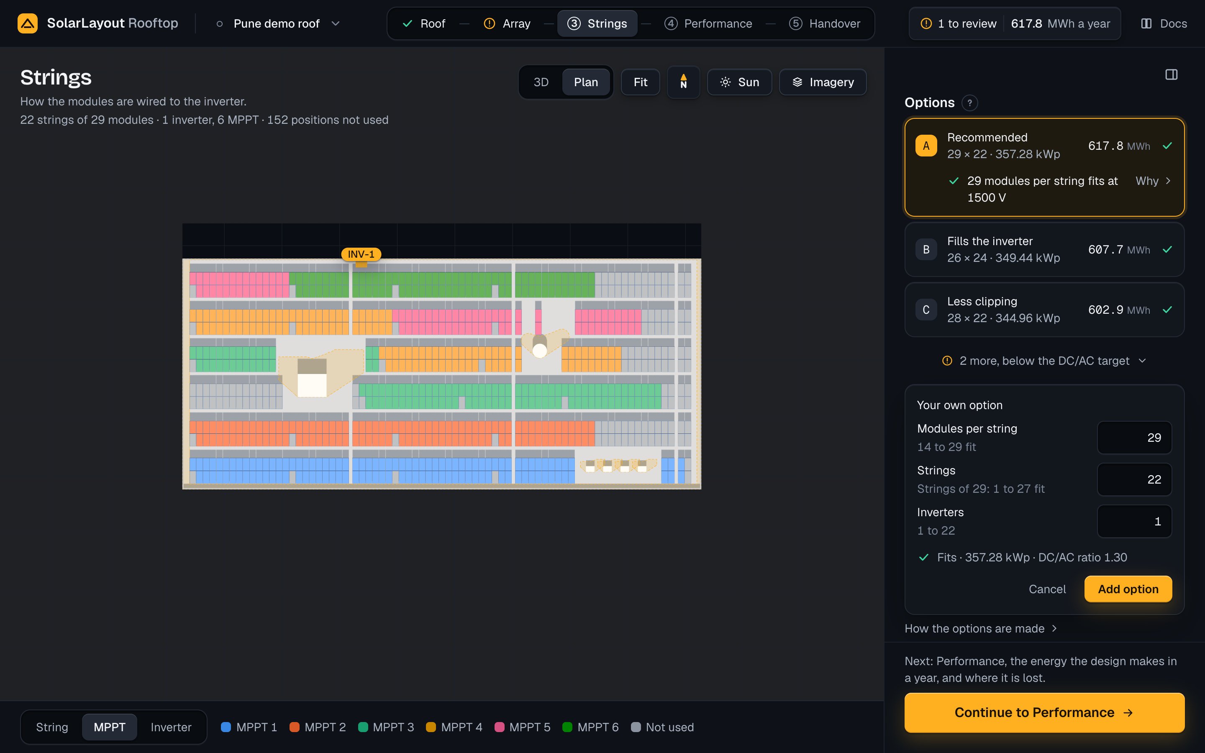
Task: Click the 1 to review warning
Action: 959,23
